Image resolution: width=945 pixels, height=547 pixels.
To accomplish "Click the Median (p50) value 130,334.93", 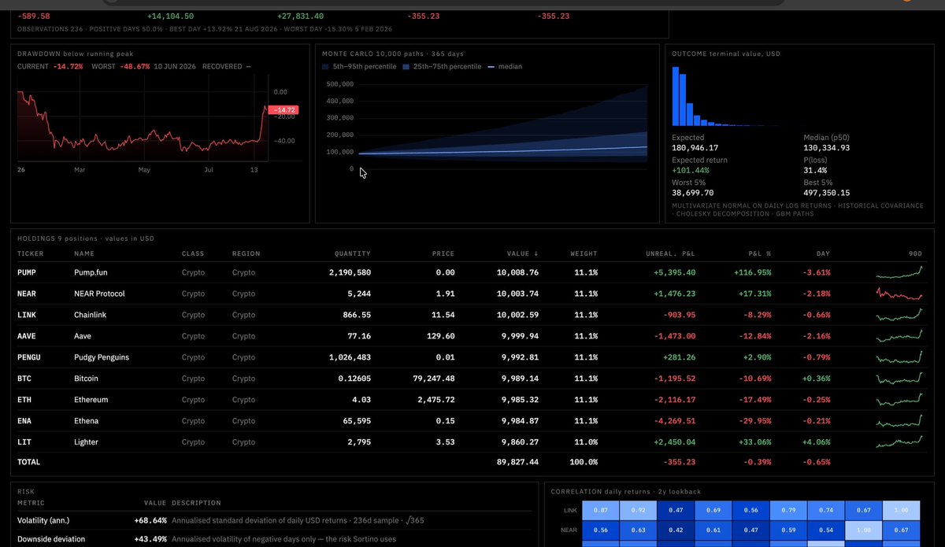I will tap(827, 148).
